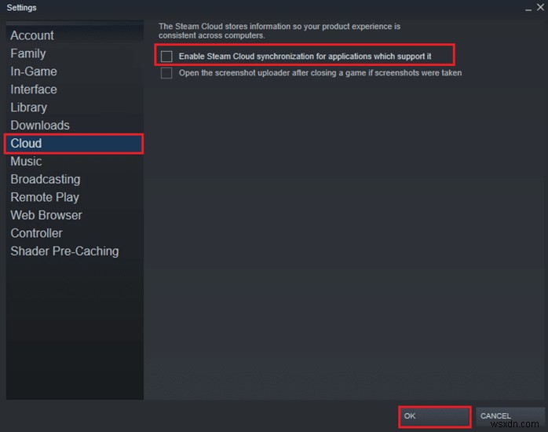
Task: Select the Cloud settings category
Action: point(26,144)
